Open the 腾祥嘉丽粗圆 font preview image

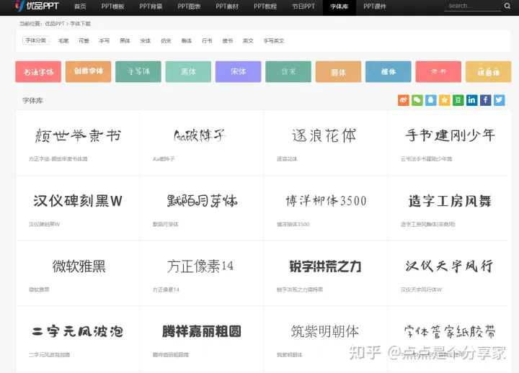pos(202,331)
